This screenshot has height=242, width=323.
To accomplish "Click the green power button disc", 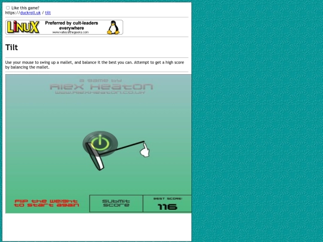I will 100,143.
